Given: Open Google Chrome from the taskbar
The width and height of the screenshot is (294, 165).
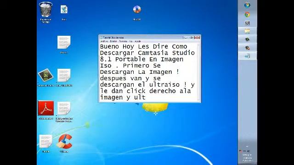Looking at the screenshot, I should tap(247, 15).
